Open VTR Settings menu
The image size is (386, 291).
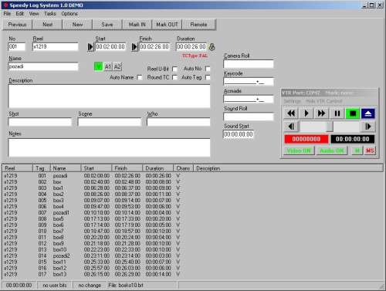point(292,101)
